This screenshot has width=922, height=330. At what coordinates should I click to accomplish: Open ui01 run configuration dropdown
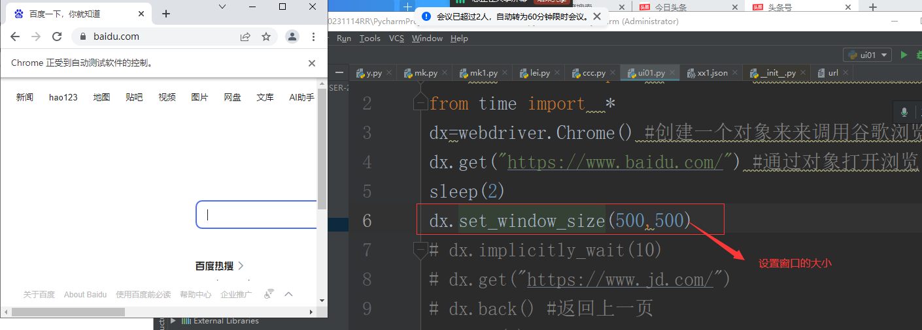point(868,55)
